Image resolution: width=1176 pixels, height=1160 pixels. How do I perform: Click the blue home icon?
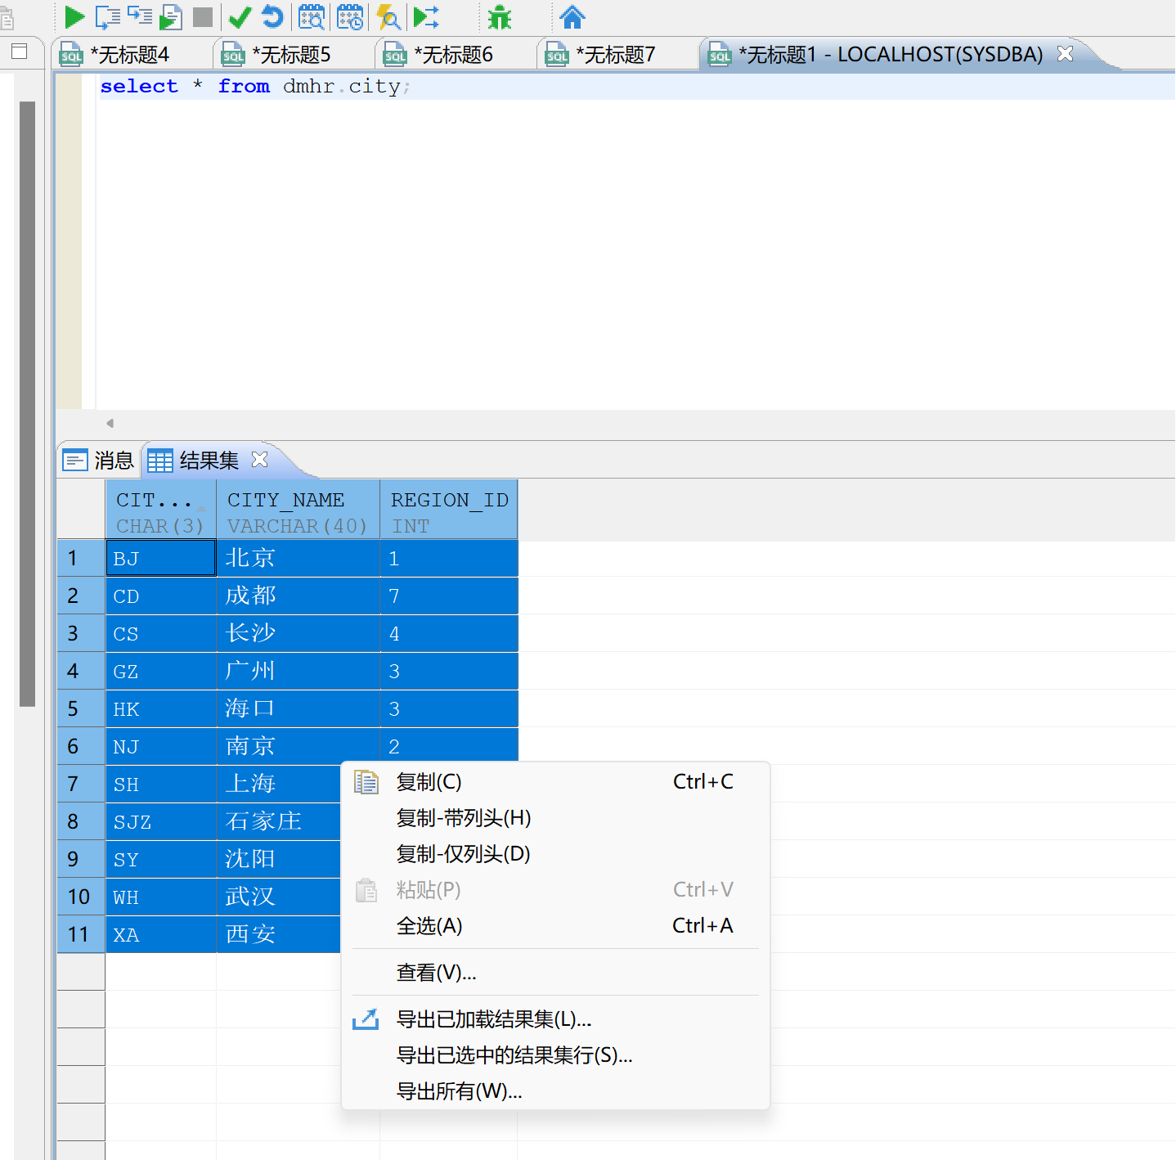(572, 16)
